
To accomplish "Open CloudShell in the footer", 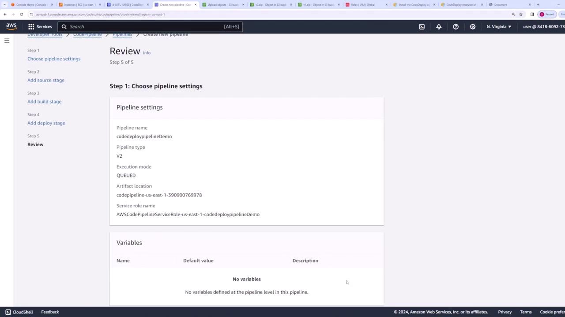I will [19, 312].
